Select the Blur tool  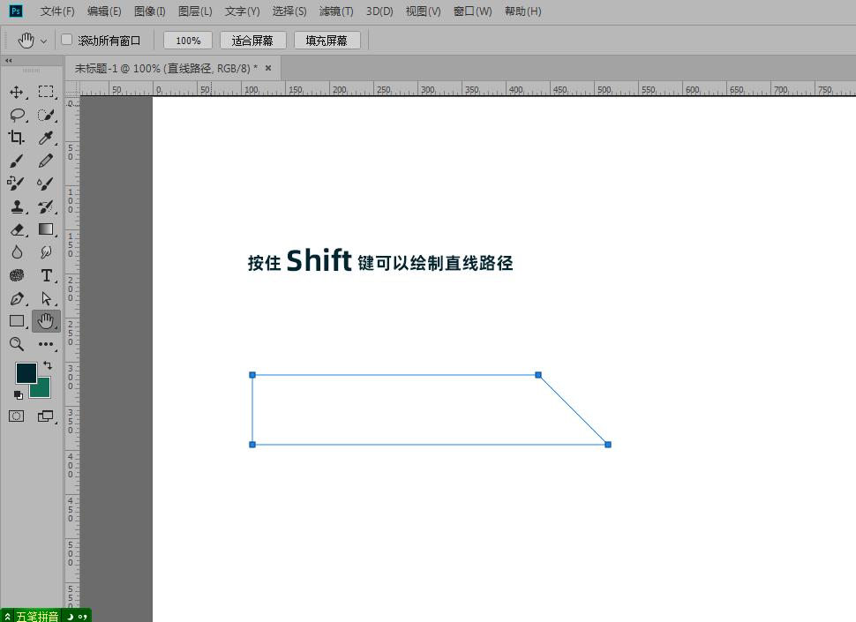(x=17, y=252)
